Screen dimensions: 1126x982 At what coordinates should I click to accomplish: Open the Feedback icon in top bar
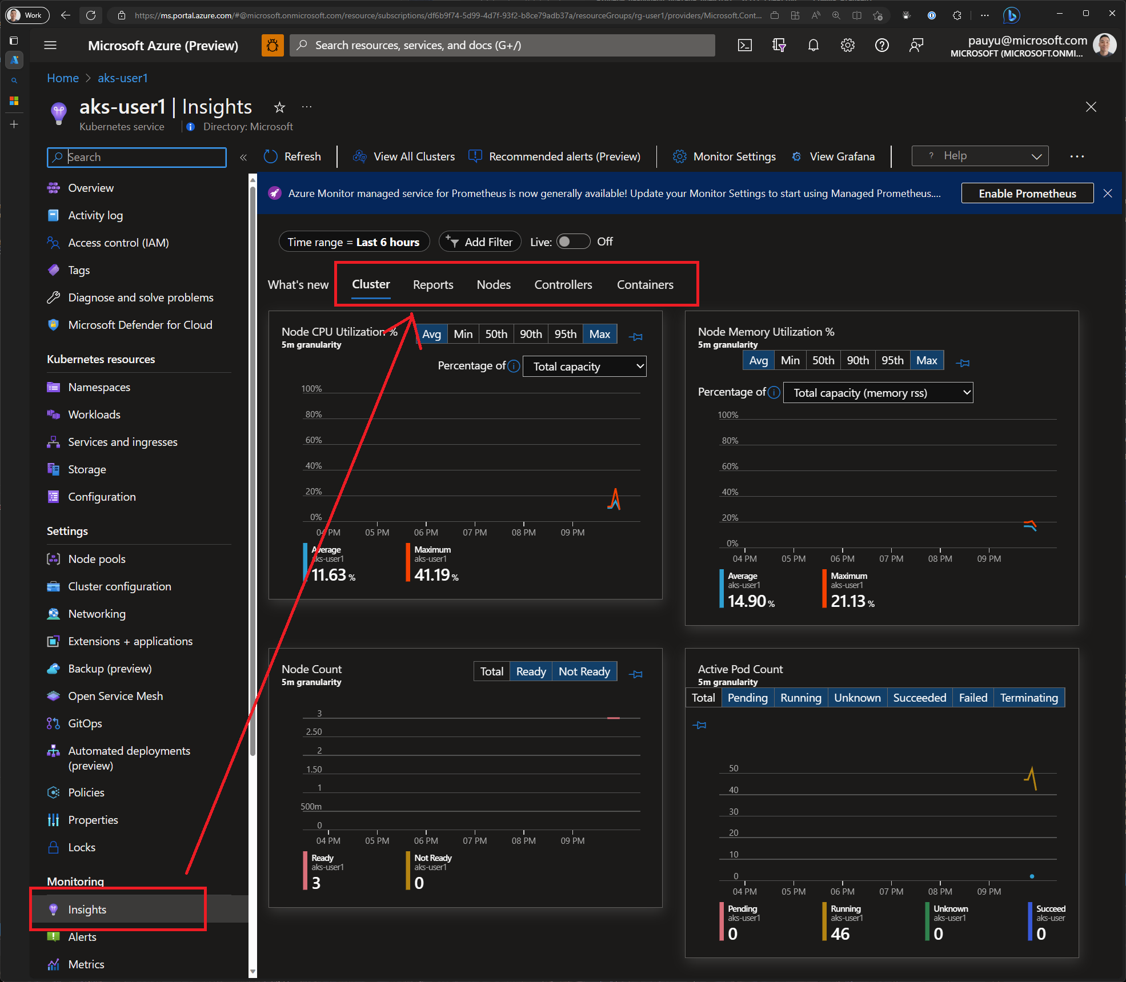pos(916,45)
